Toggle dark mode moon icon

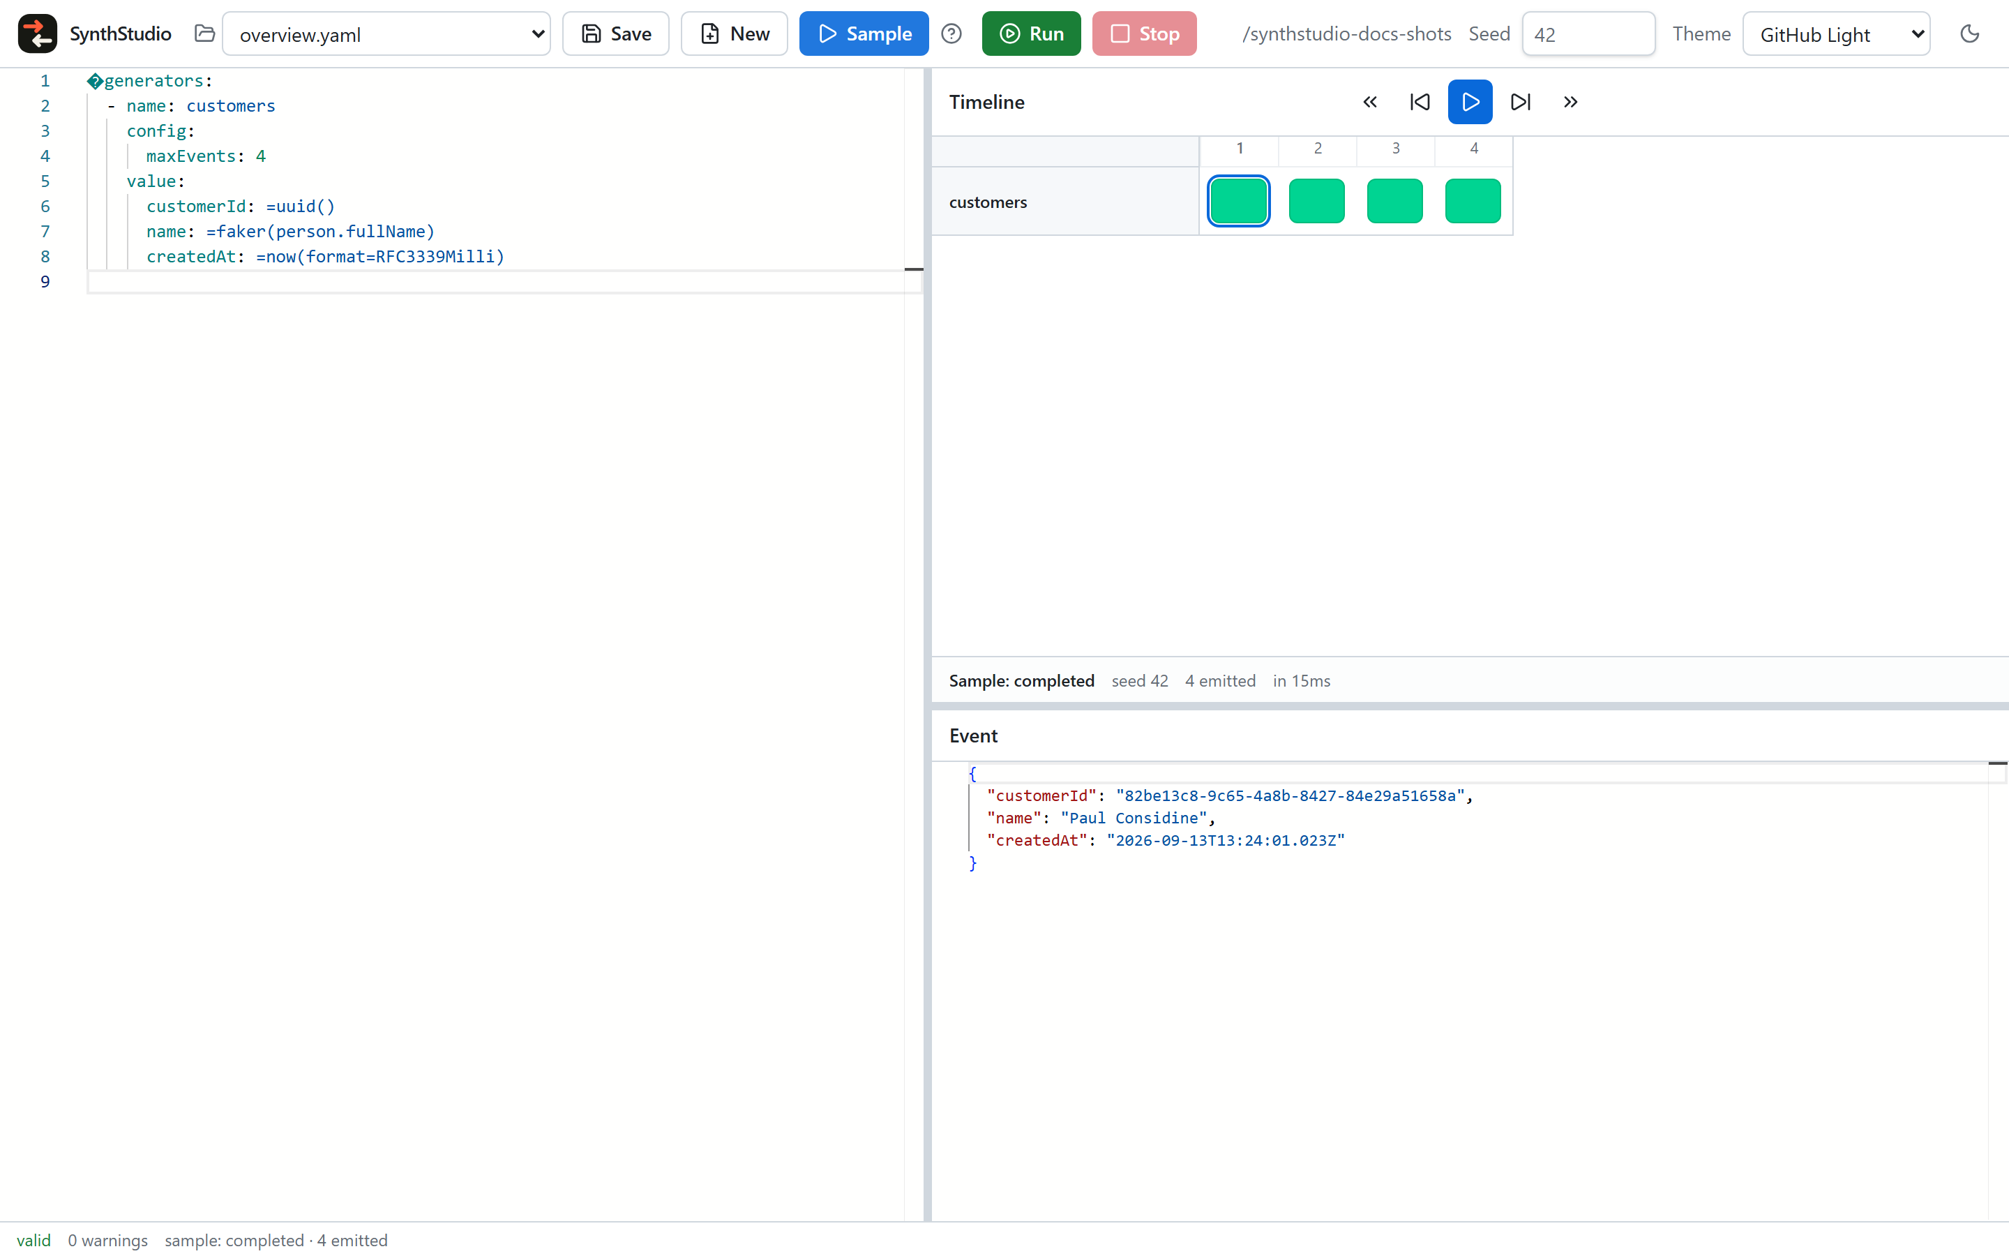tap(1969, 33)
